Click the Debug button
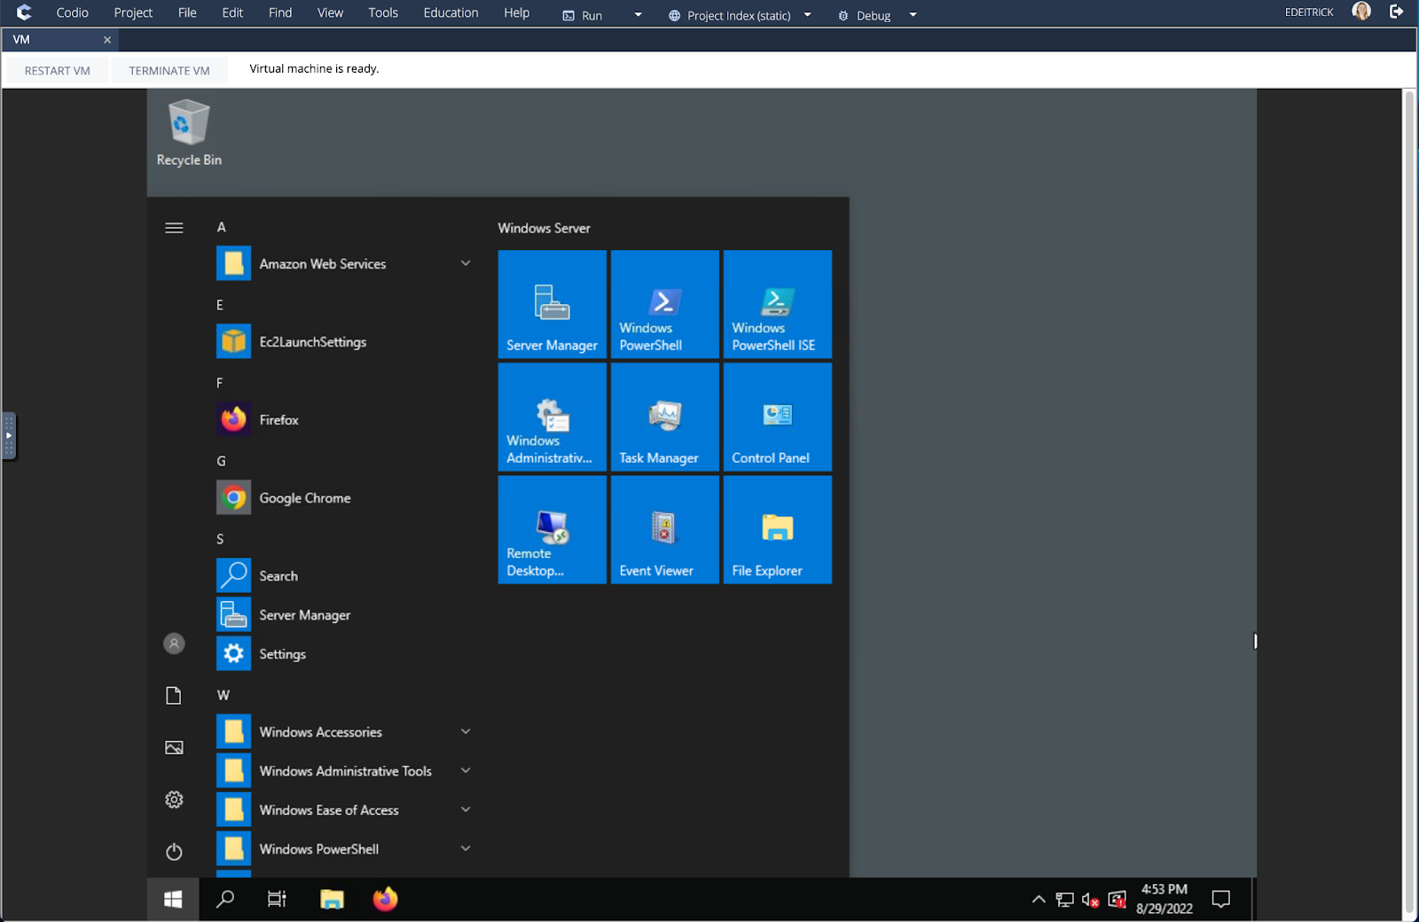 point(865,15)
